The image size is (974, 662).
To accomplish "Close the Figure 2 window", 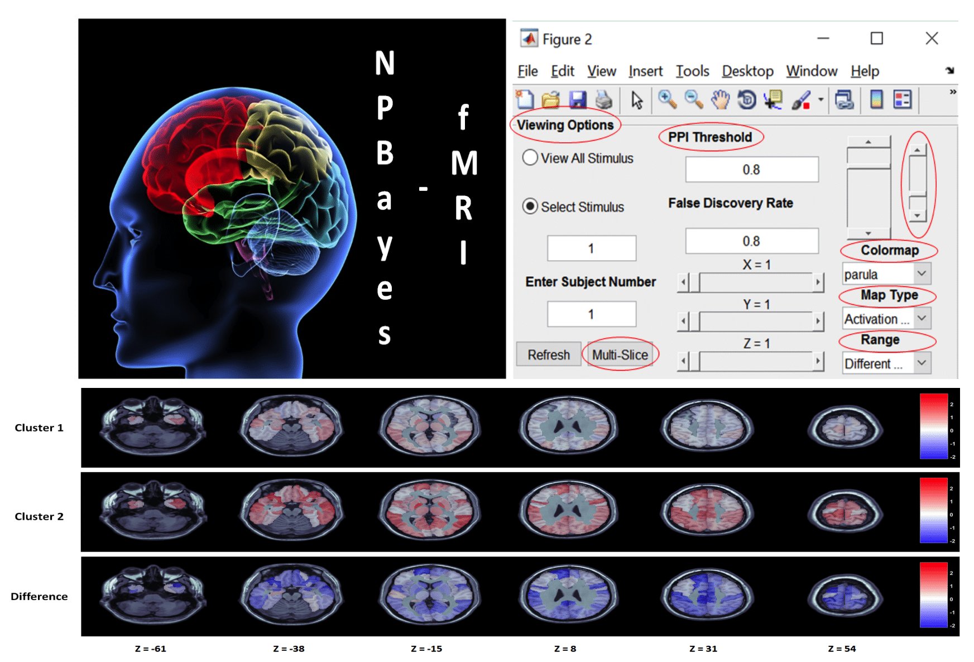I will point(932,38).
